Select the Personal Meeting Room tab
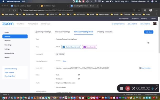 point(83,32)
